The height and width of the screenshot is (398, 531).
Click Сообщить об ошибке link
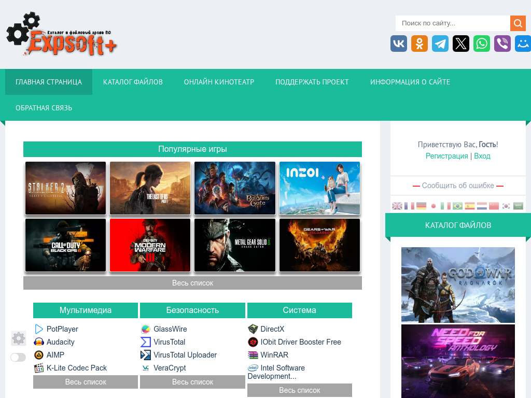458,186
